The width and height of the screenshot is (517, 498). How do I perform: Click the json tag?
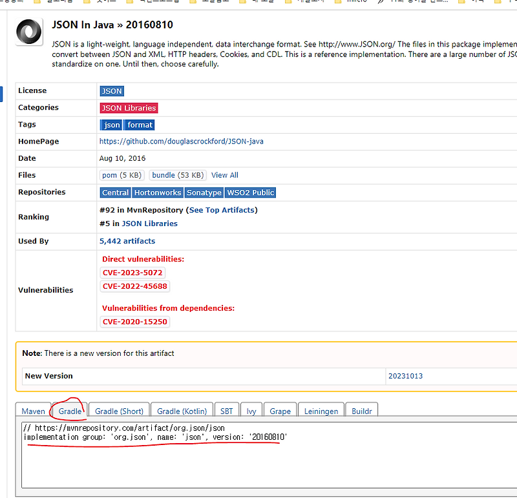click(111, 125)
